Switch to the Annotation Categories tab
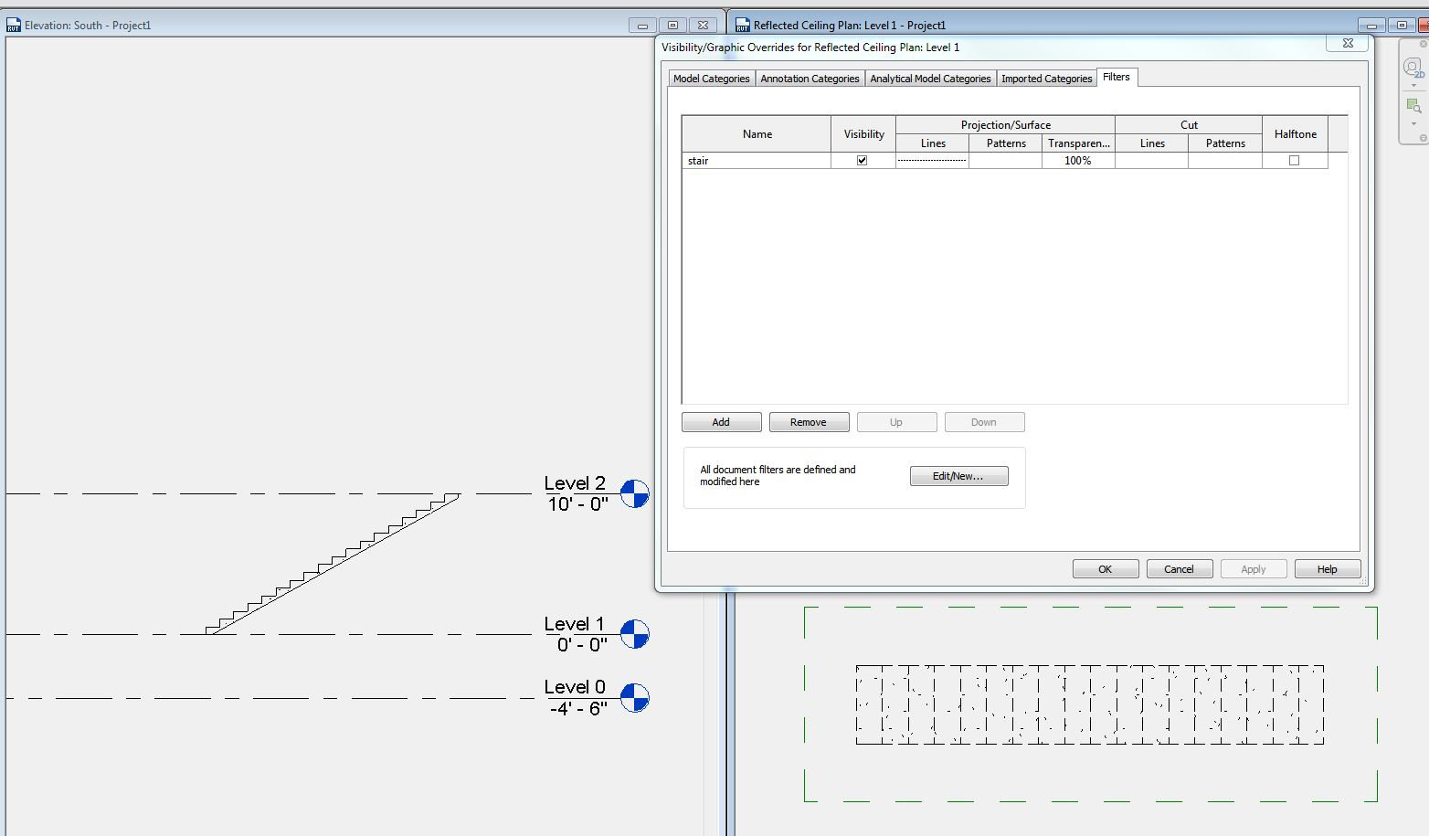This screenshot has height=836, width=1429. (810, 79)
